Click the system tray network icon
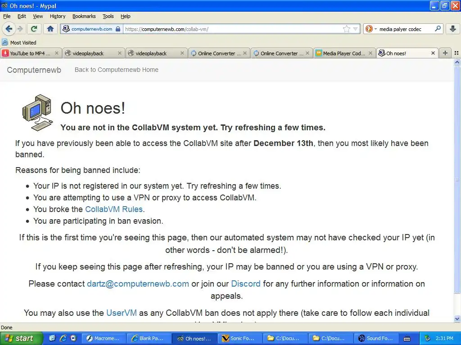This screenshot has width=461, height=345. (428, 338)
